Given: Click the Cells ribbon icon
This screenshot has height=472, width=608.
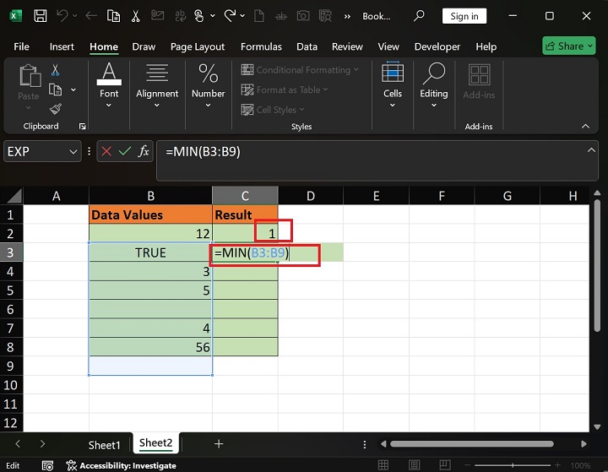Looking at the screenshot, I should coord(393,82).
